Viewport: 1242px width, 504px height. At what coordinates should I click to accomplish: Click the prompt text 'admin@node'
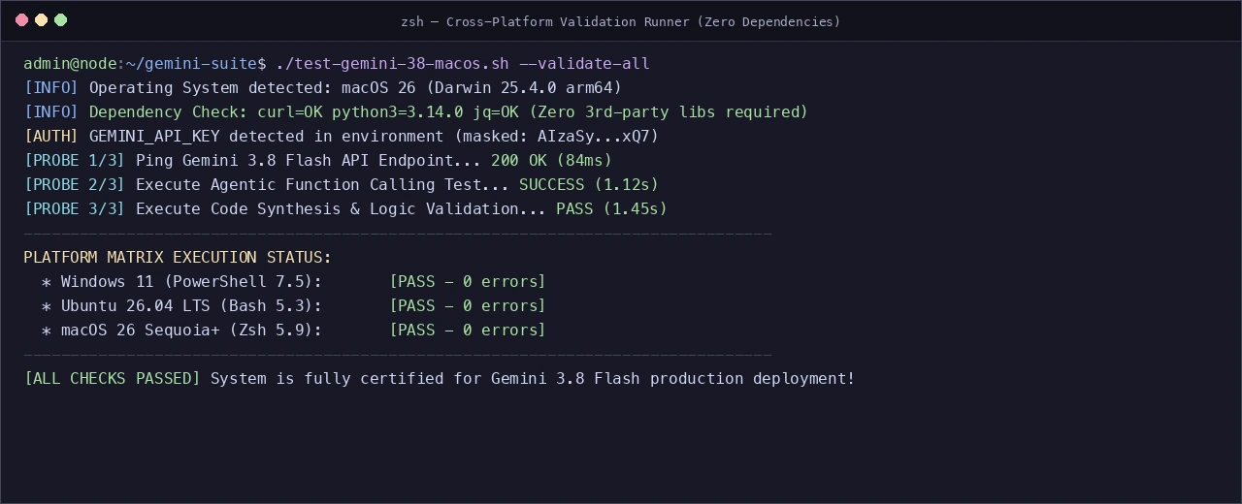click(70, 64)
